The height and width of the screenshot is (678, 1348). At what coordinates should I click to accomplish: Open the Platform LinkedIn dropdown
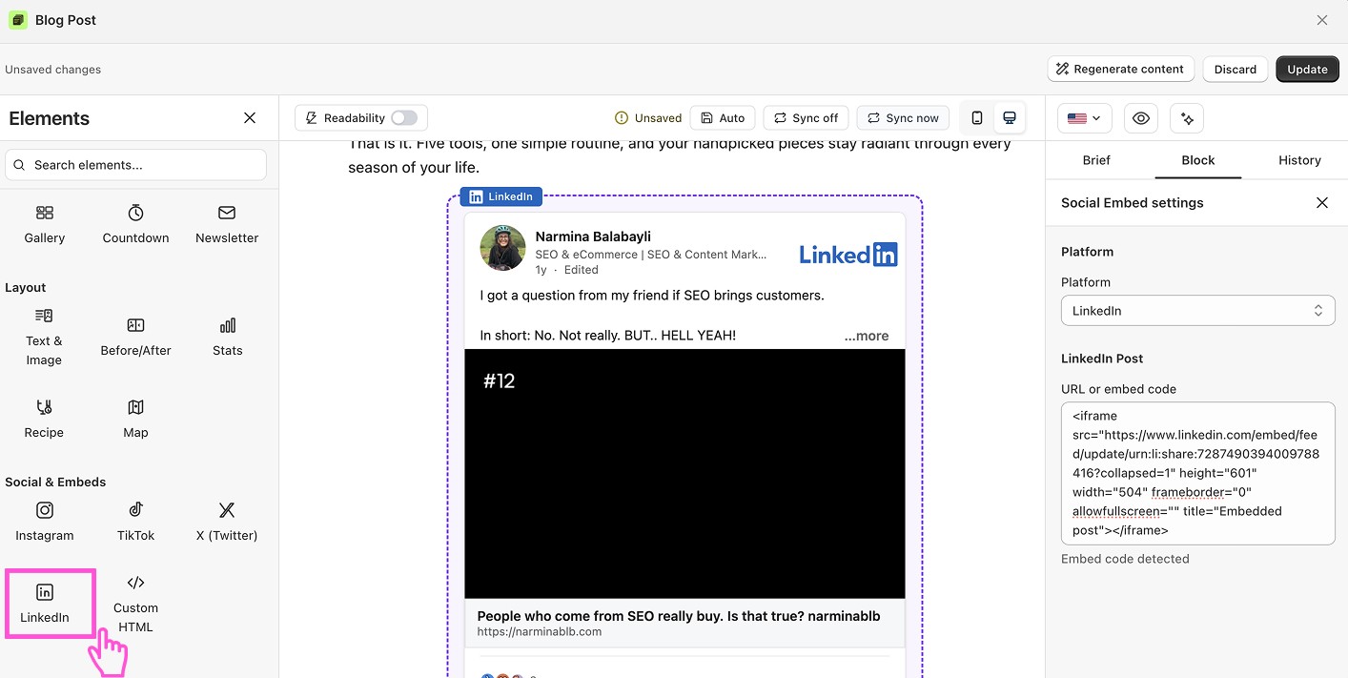pyautogui.click(x=1197, y=311)
